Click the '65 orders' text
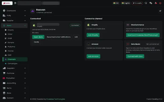This screenshot has height=102, width=164. tap(35, 33)
